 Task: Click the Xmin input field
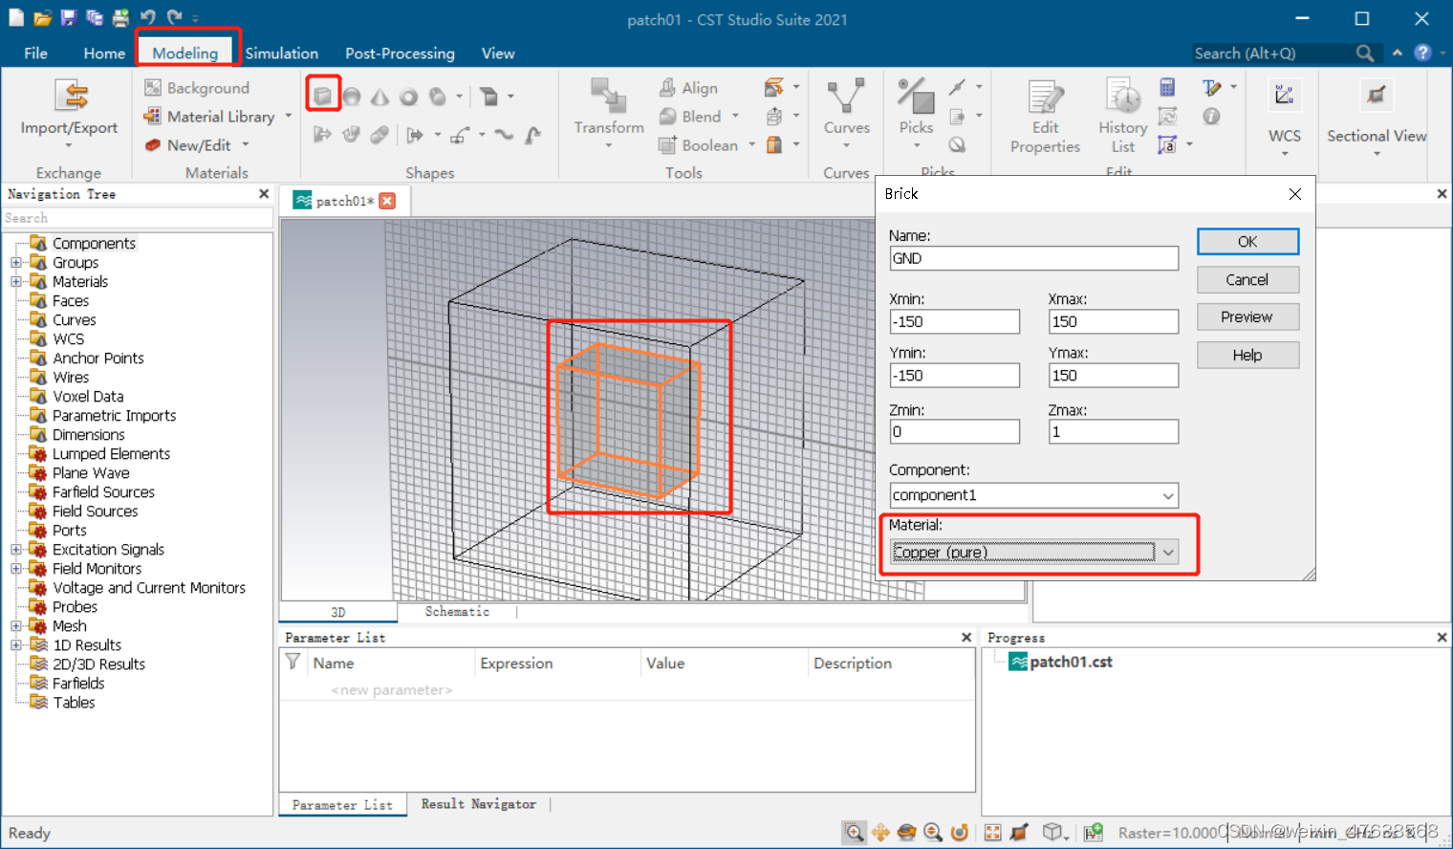(x=954, y=321)
